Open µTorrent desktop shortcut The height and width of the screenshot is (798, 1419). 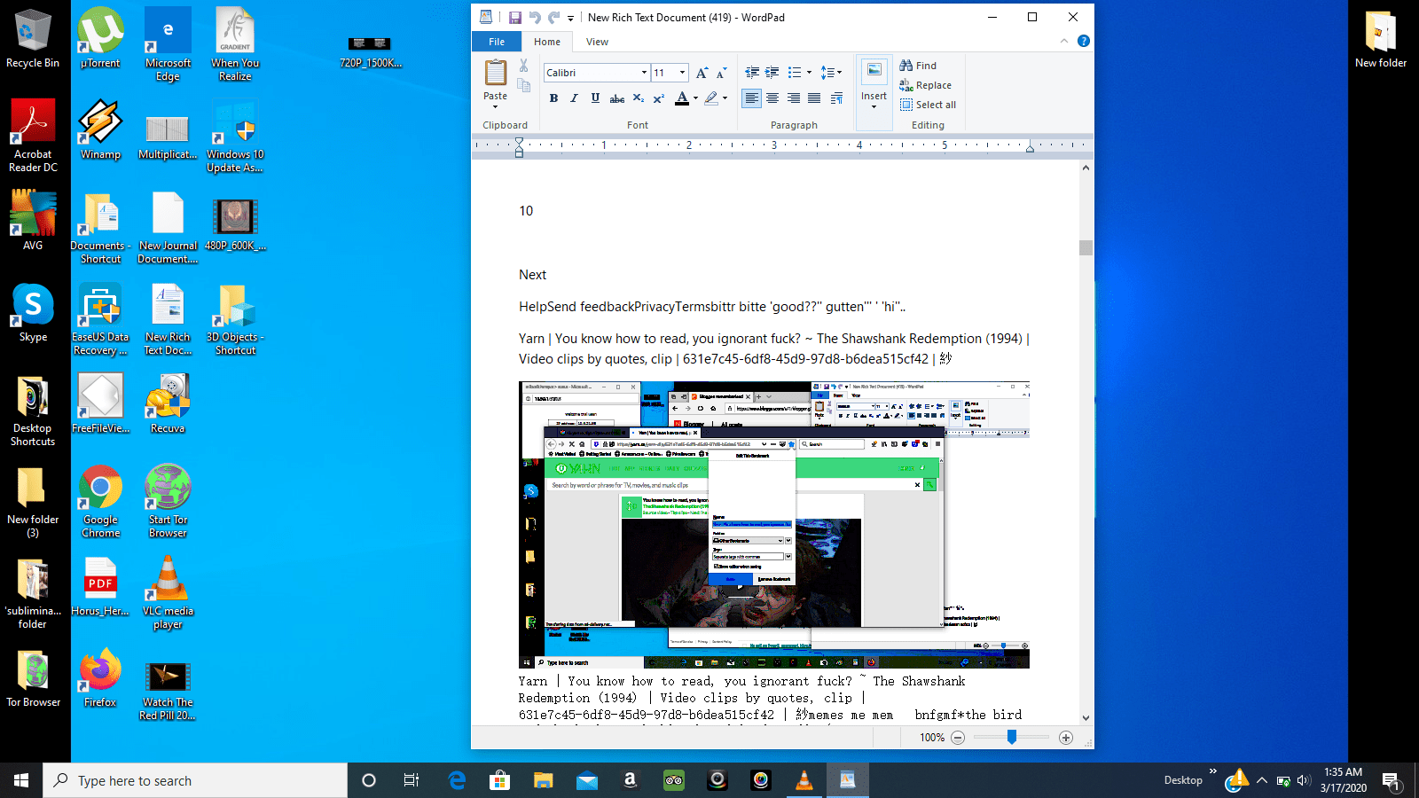point(100,39)
